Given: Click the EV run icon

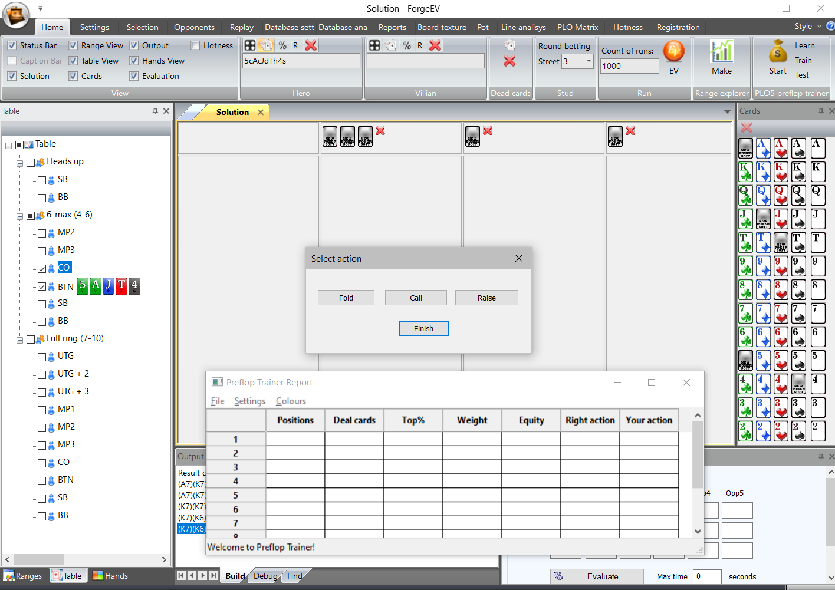Looking at the screenshot, I should click(673, 52).
